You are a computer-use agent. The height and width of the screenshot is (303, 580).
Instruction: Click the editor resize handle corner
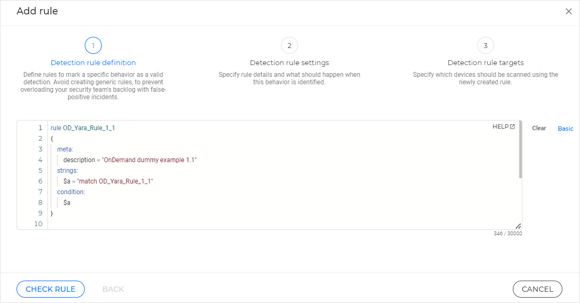pos(518,226)
